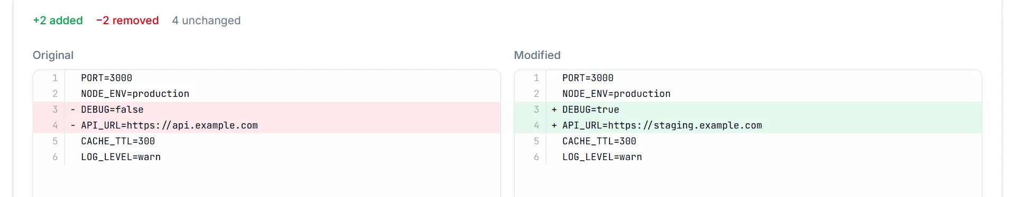The image size is (1015, 197).
Task: Click line number 6 in Modified pane
Action: pos(536,157)
